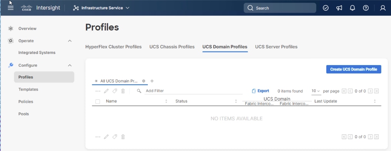This screenshot has height=151, width=391.
Task: Go to first page in top pagination
Action: 344,91
